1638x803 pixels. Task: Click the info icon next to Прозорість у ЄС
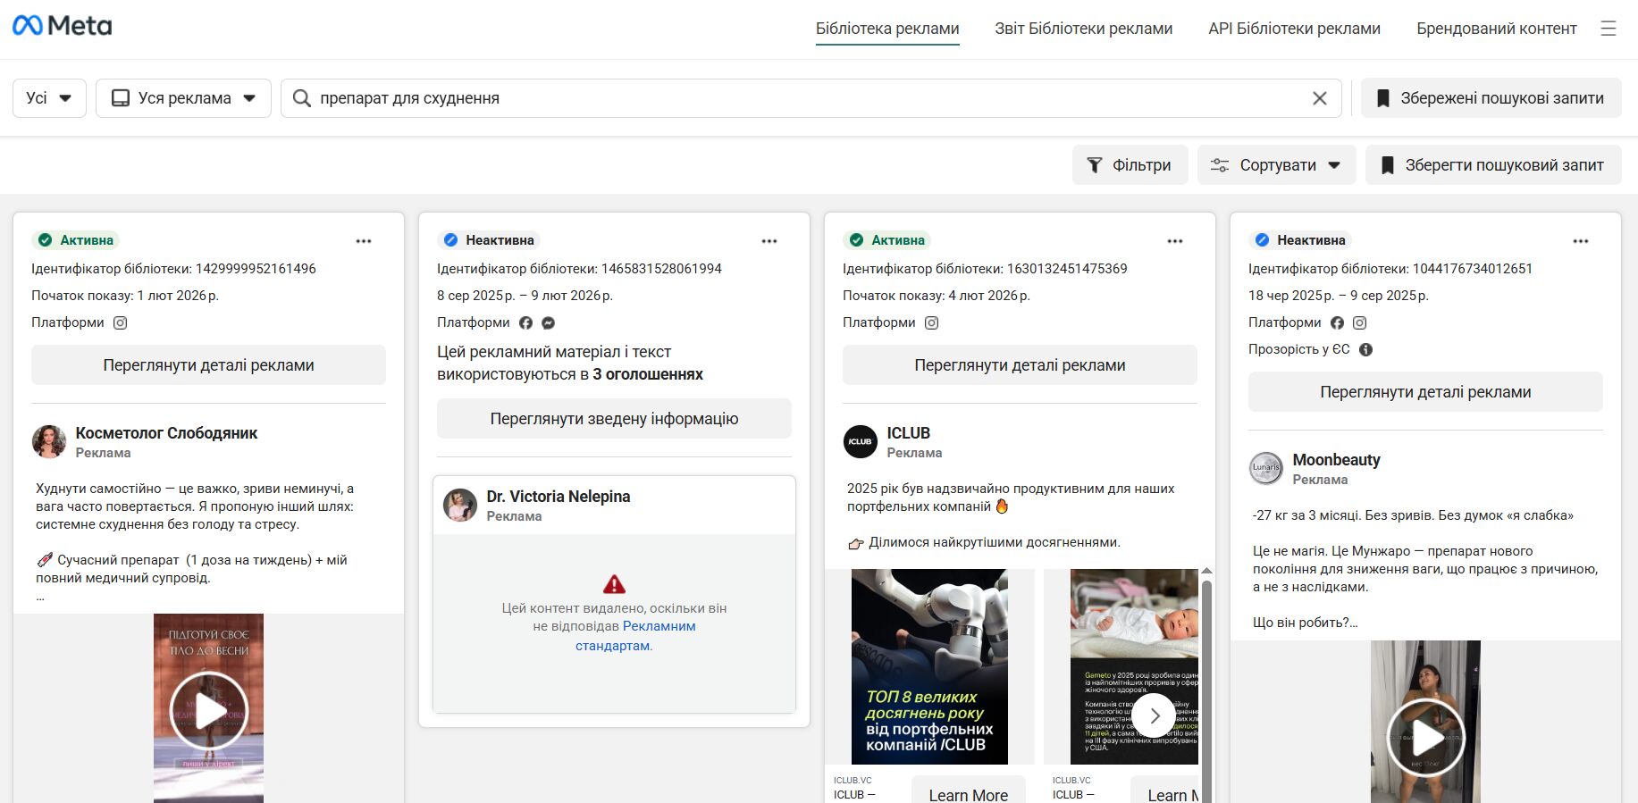[1365, 349]
